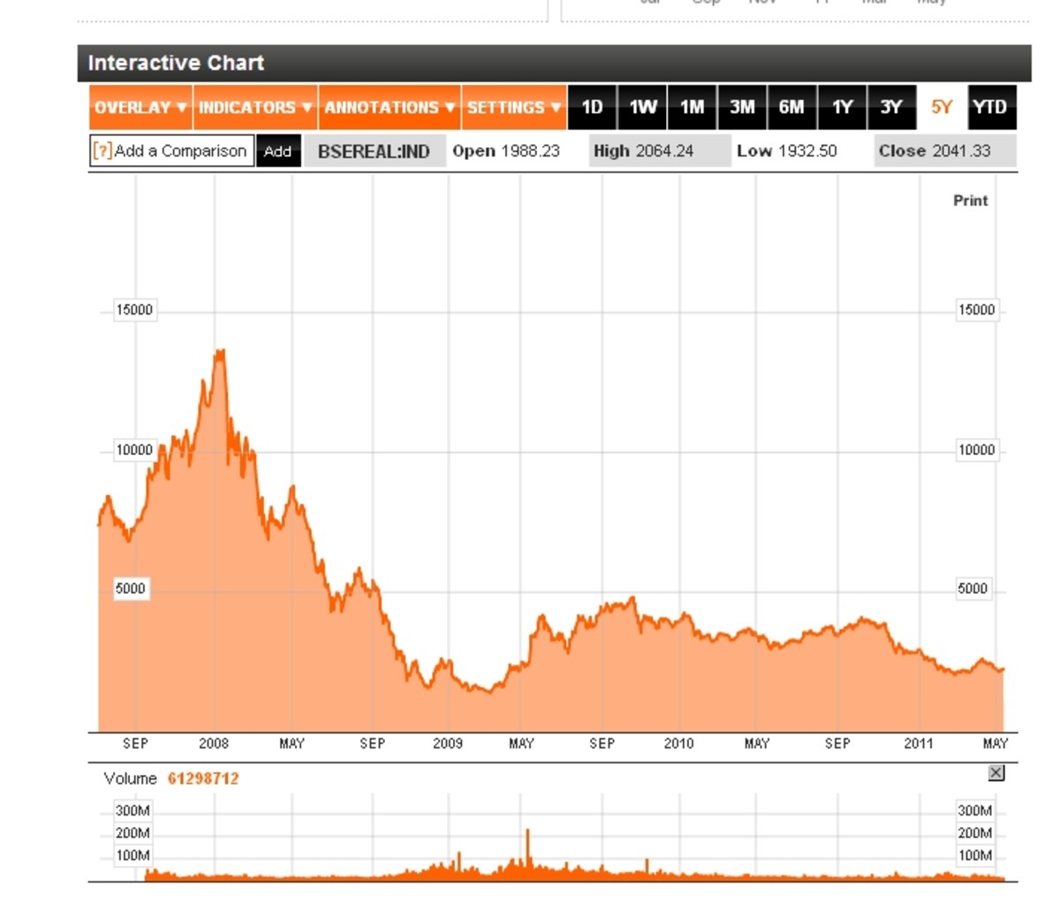Open the Overlay dropdown menu
The width and height of the screenshot is (1060, 902).
click(140, 108)
